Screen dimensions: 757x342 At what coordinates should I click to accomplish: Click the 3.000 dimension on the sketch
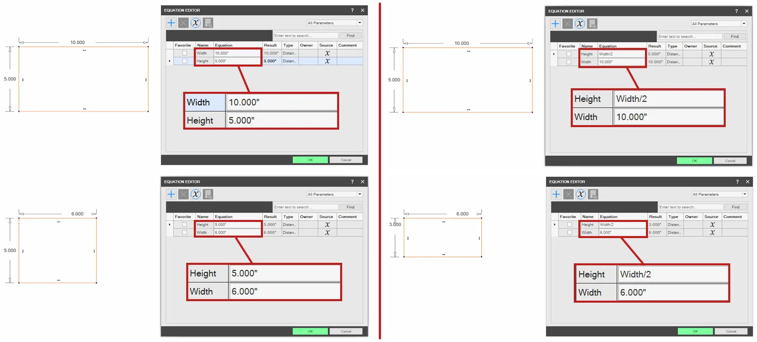(395, 224)
